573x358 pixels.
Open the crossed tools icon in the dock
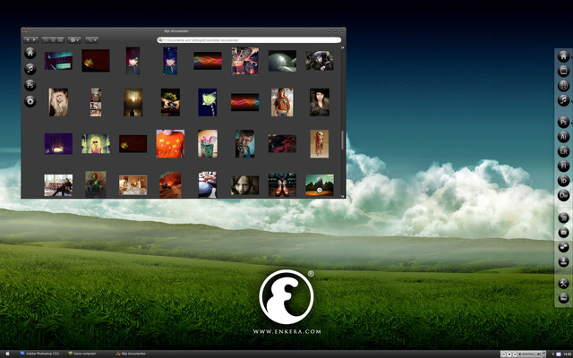point(563,283)
